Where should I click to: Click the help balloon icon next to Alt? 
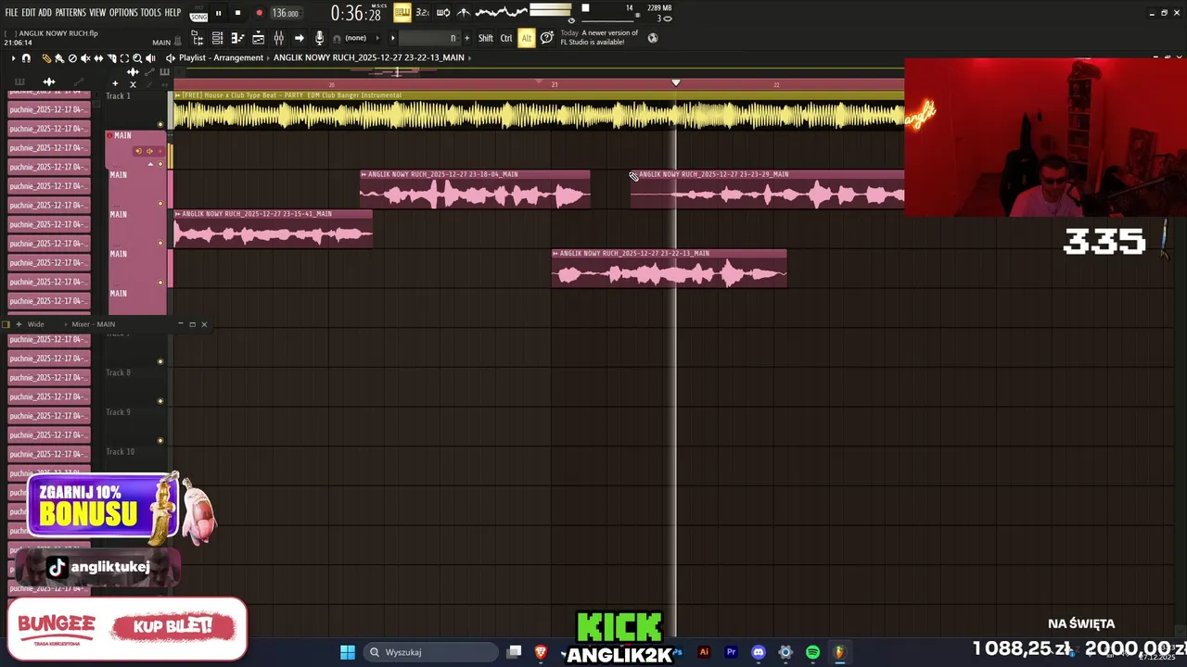547,38
